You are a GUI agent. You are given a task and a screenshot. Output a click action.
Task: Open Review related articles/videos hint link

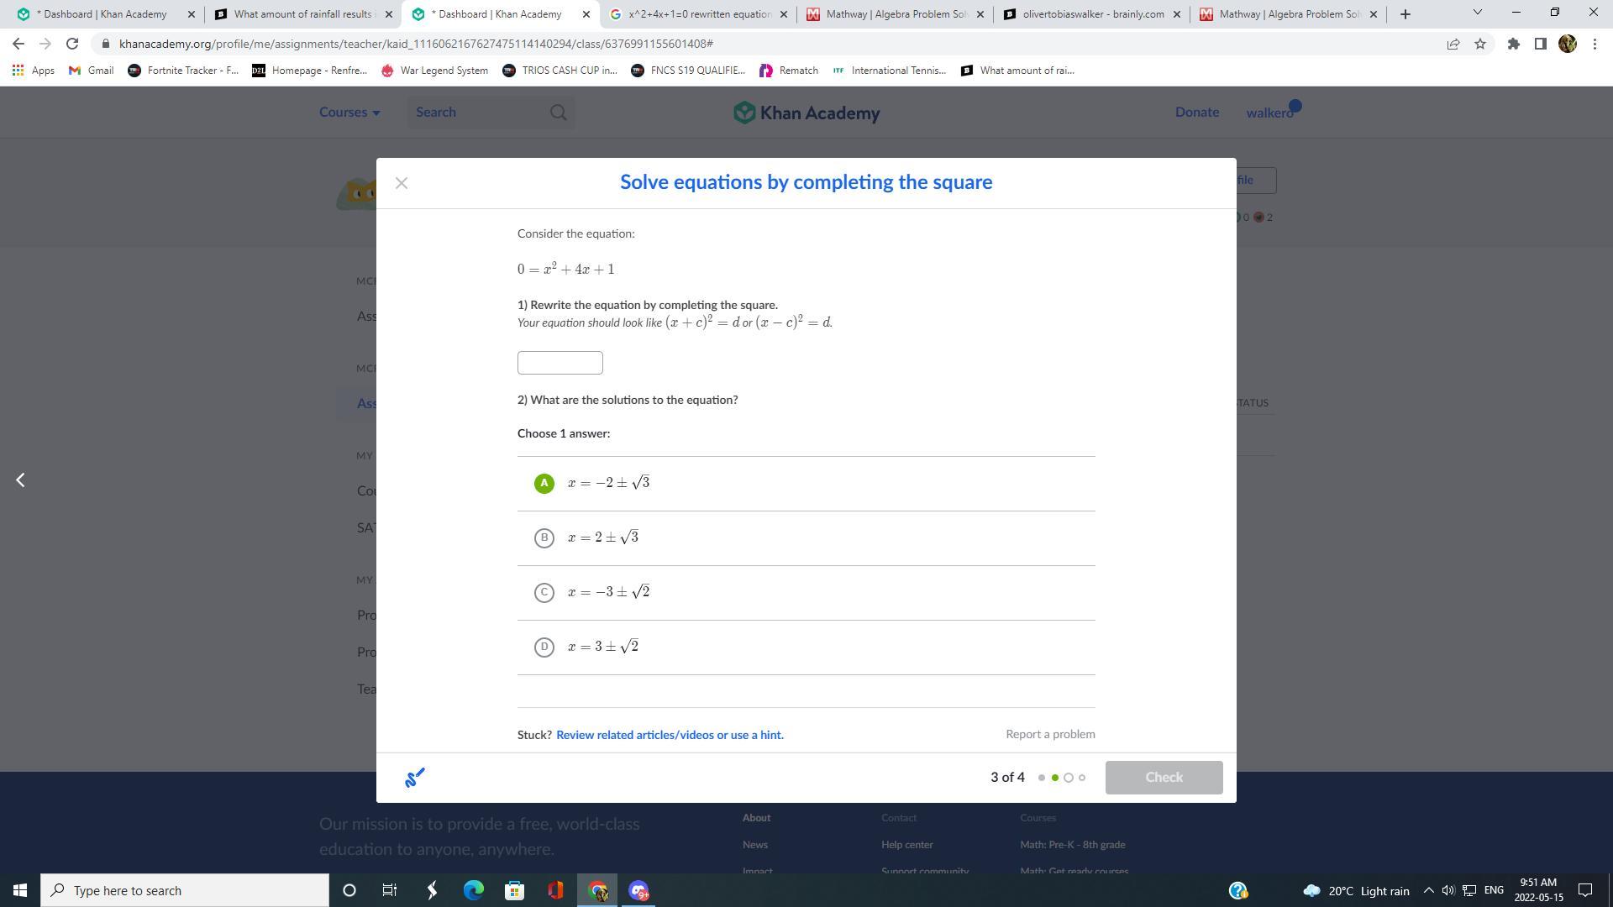(x=670, y=735)
